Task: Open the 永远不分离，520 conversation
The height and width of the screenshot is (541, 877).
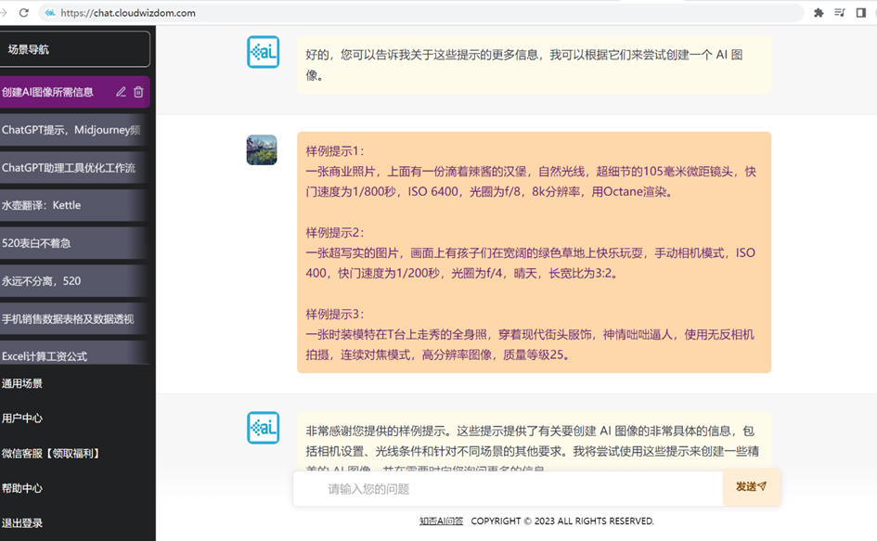Action: (x=74, y=281)
